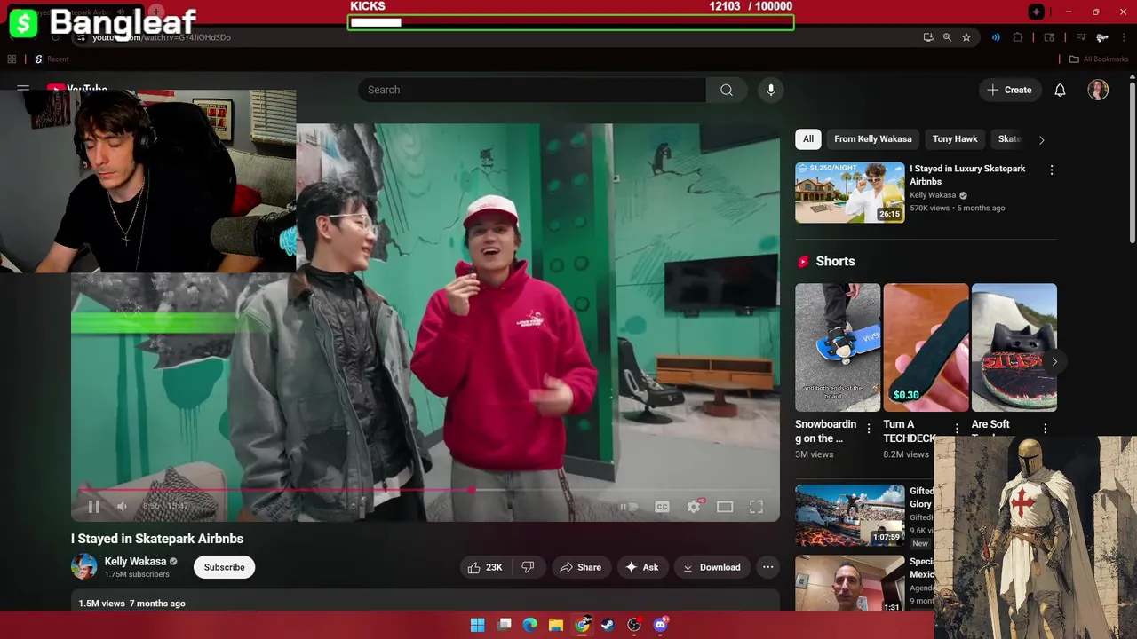The height and width of the screenshot is (639, 1137).
Task: Open Chrome three-dot menu
Action: click(1123, 37)
